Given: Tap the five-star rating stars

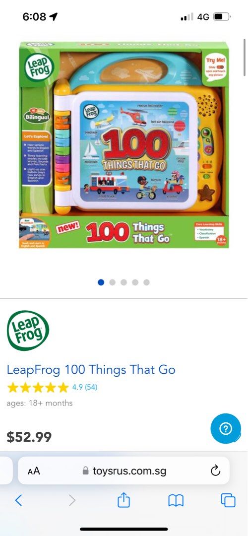Looking at the screenshot, I should point(38,388).
